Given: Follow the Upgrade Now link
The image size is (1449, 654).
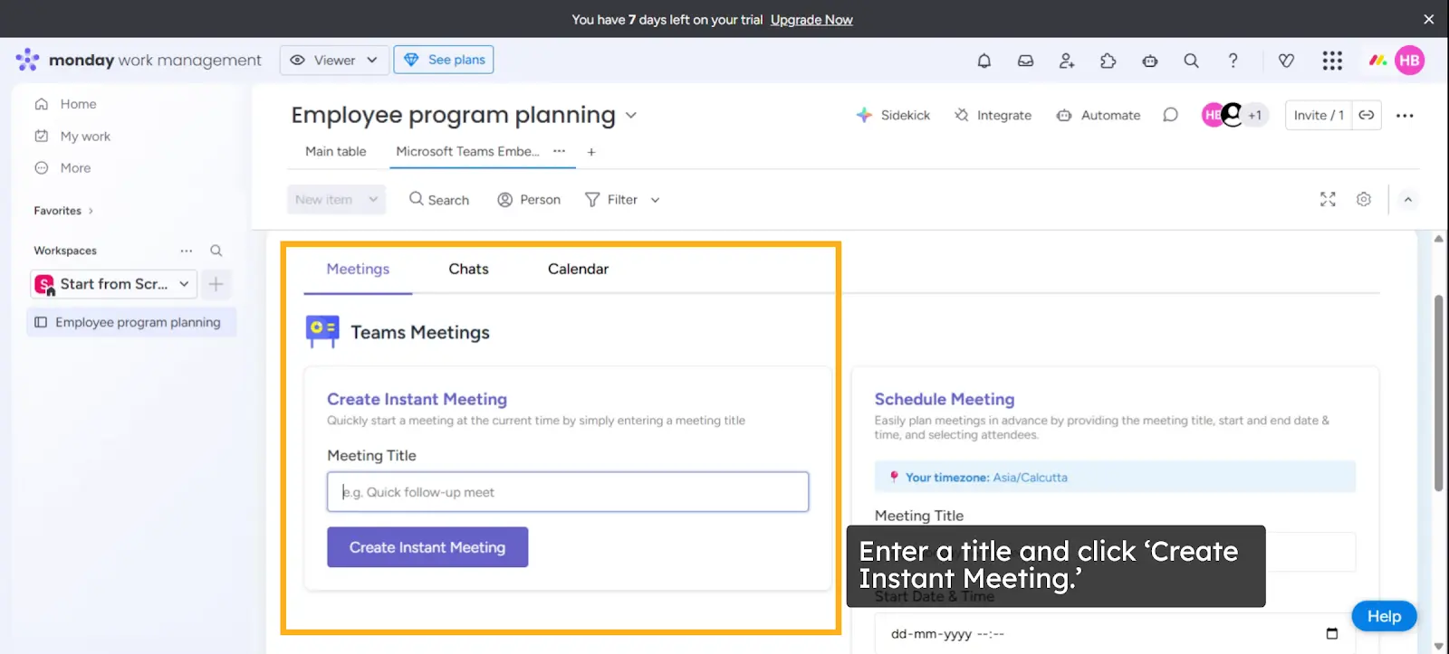Looking at the screenshot, I should pos(811,19).
